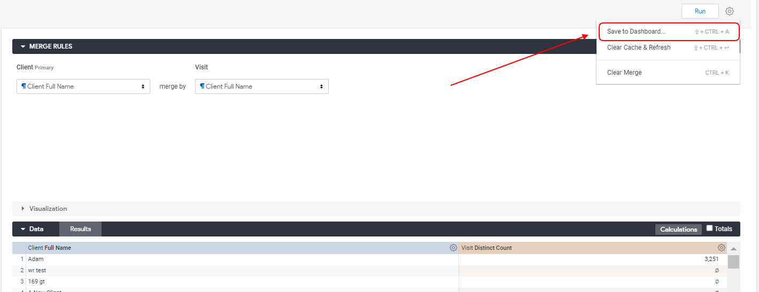Select Clear Merge menu entry
Screen dimensions: 759x292
coord(624,73)
